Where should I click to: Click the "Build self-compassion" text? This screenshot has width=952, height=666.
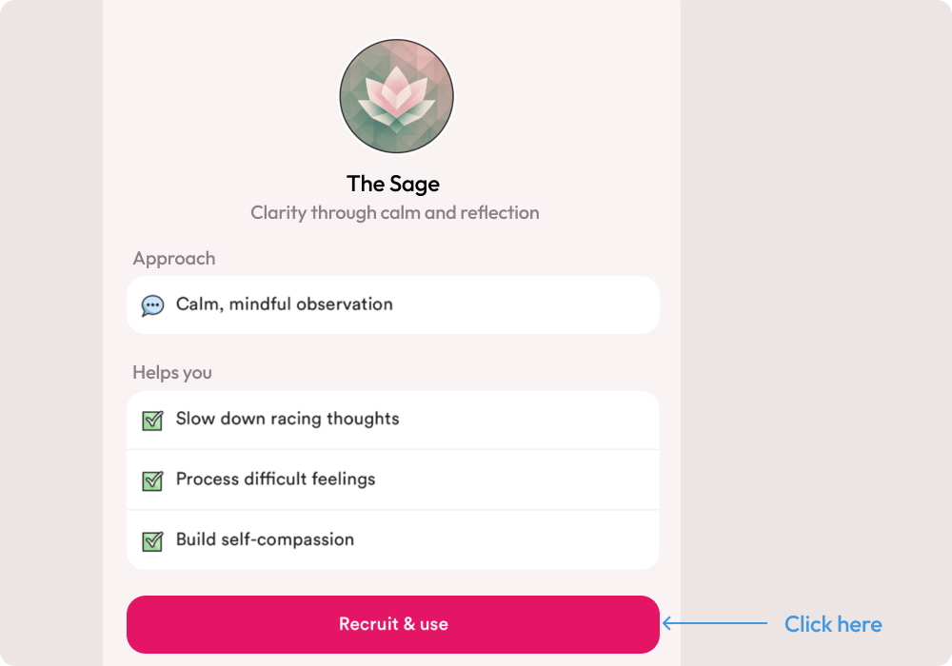point(266,539)
